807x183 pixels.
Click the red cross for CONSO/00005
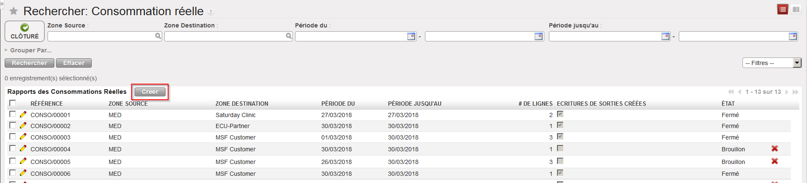coord(774,161)
